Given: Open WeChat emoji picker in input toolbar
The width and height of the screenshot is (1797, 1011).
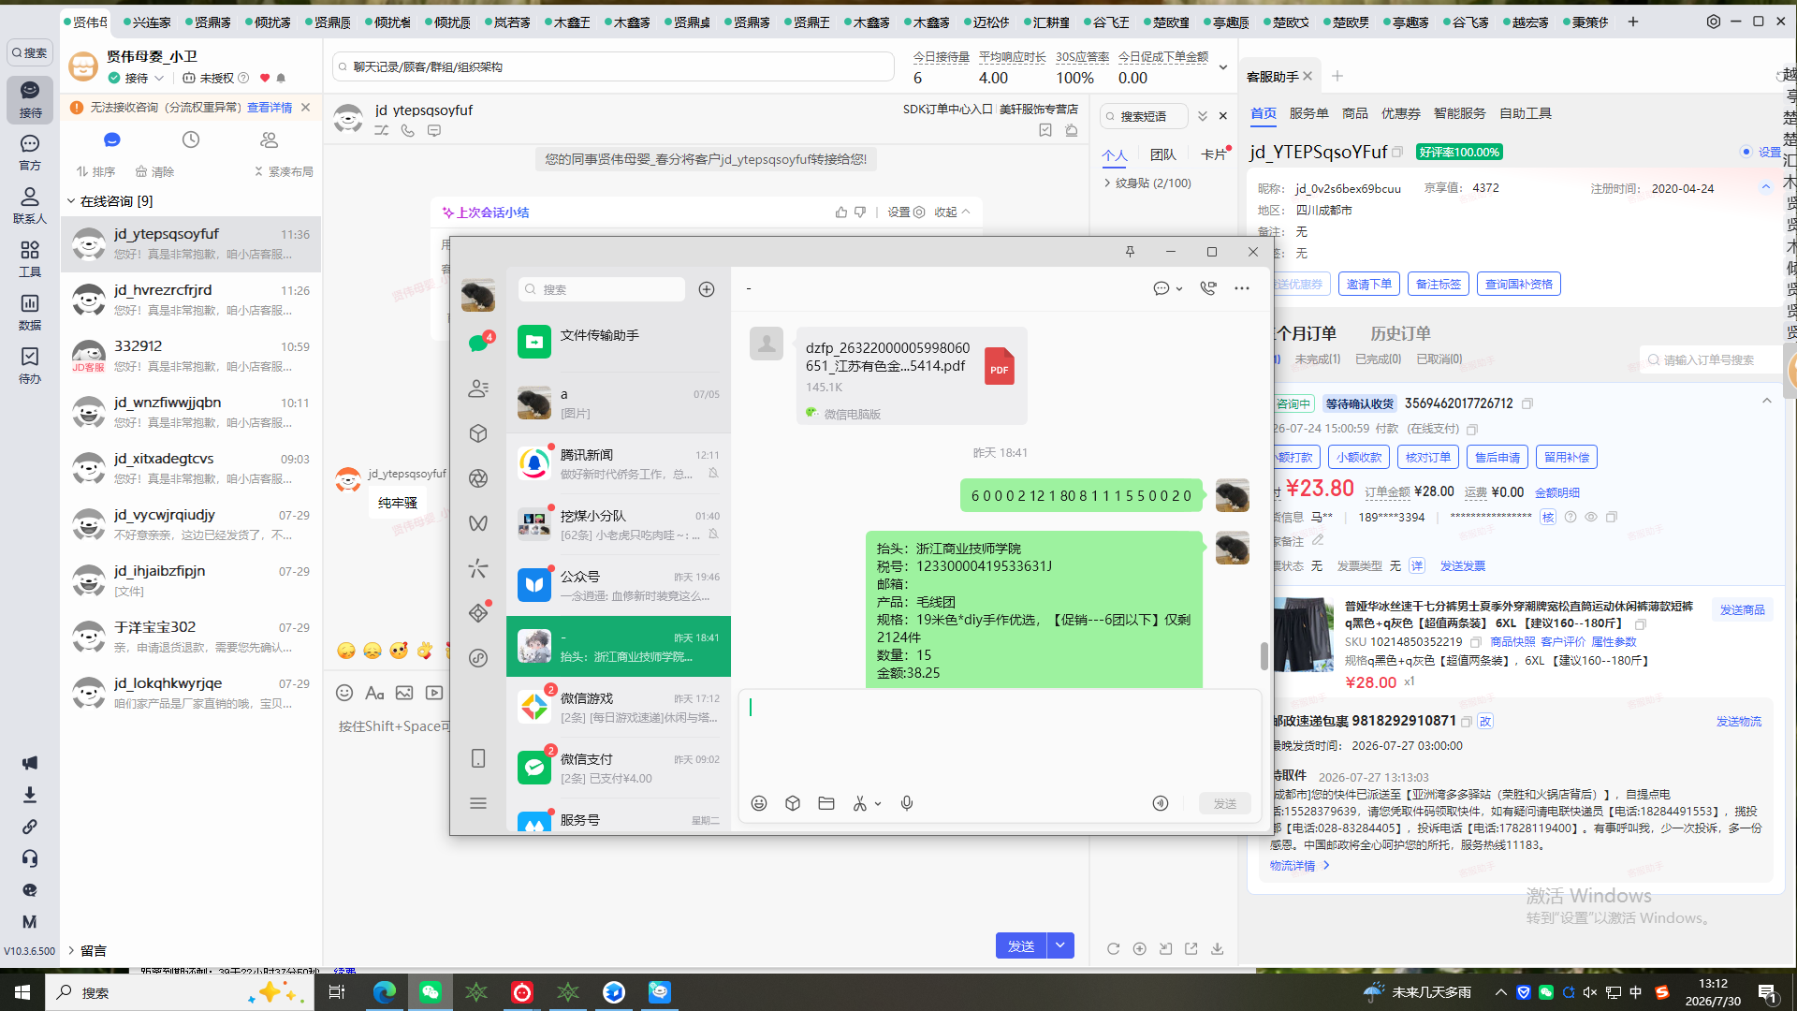Looking at the screenshot, I should pyautogui.click(x=759, y=803).
